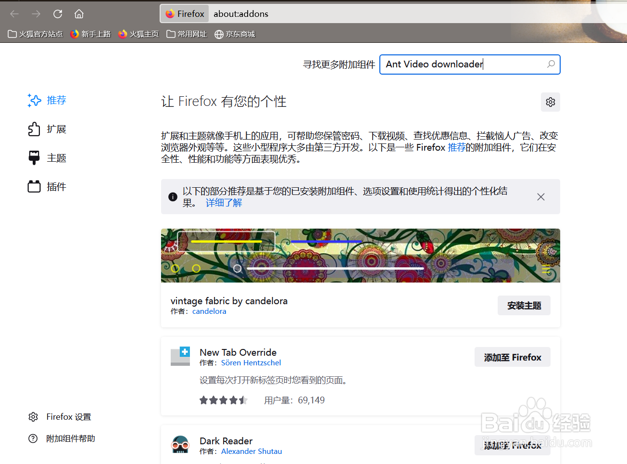The height and width of the screenshot is (464, 627).
Task: Click the Dark Reader title
Action: point(226,441)
